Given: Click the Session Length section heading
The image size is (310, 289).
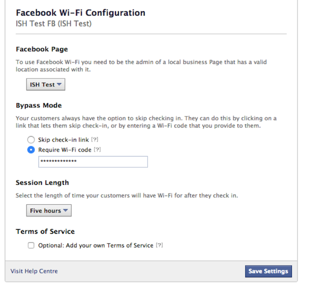Looking at the screenshot, I should 42,183.
